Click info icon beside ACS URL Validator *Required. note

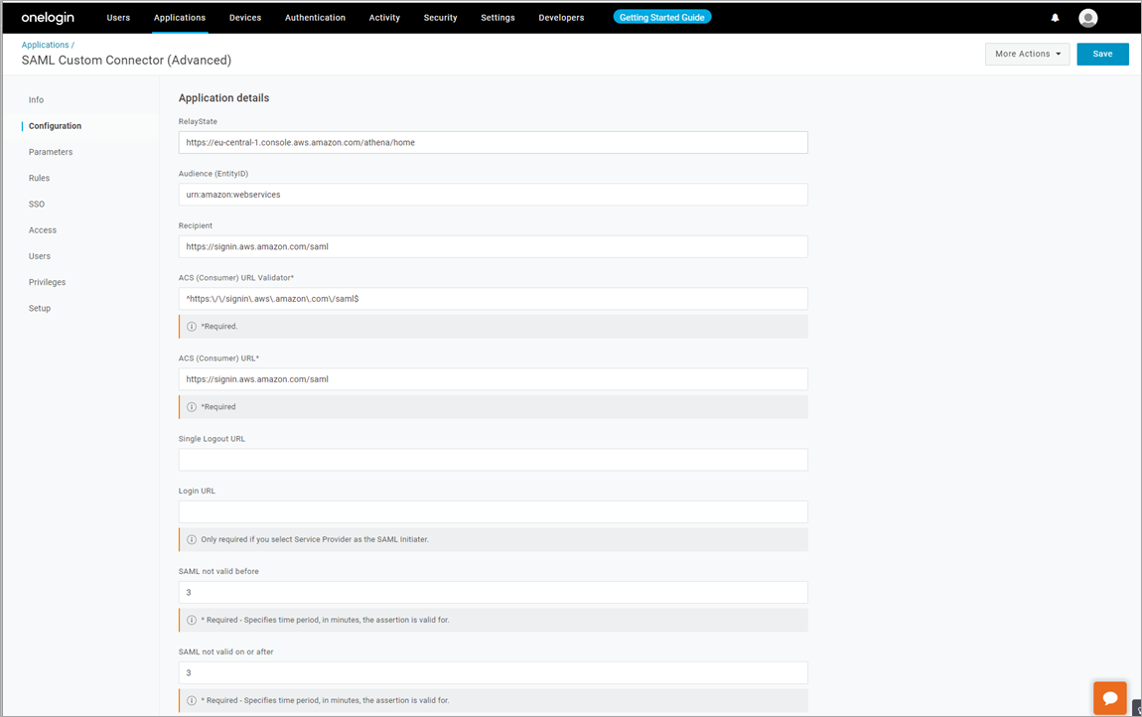[x=192, y=327]
